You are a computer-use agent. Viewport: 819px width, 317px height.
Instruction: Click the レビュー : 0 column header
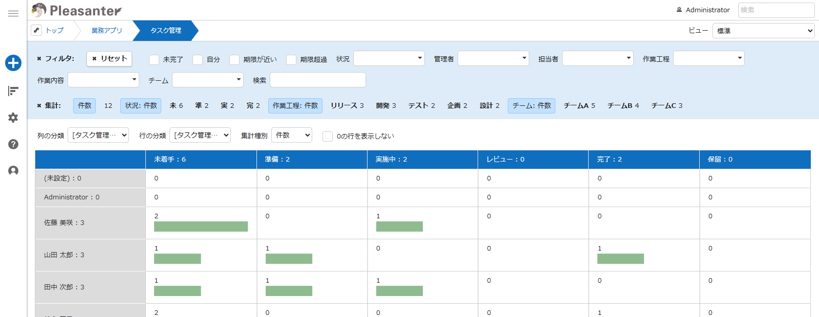pyautogui.click(x=533, y=160)
